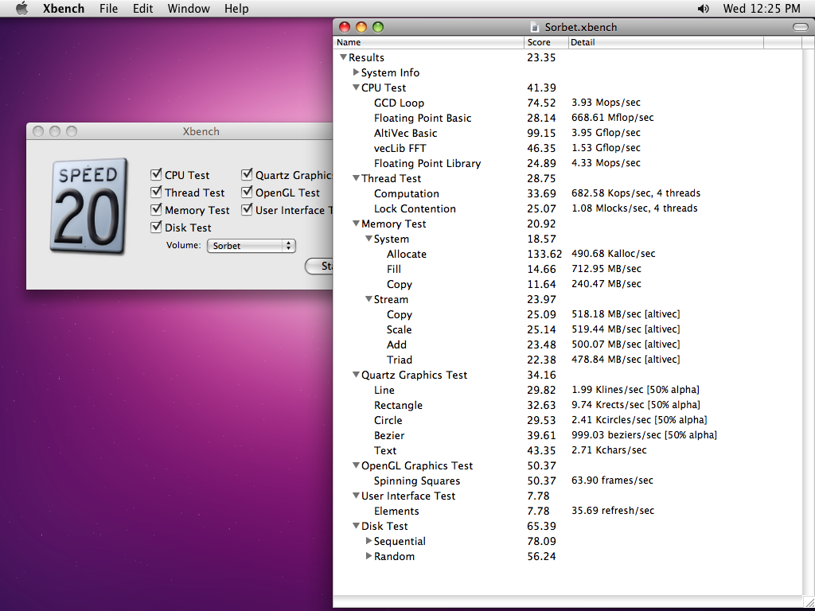
Task: Click the volume icon in menu bar
Action: pos(703,8)
